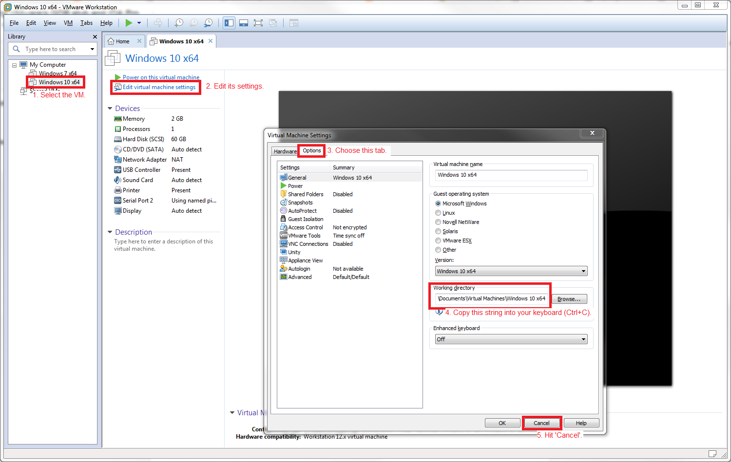The image size is (731, 462).
Task: Click the Printer device icon
Action: click(x=117, y=190)
